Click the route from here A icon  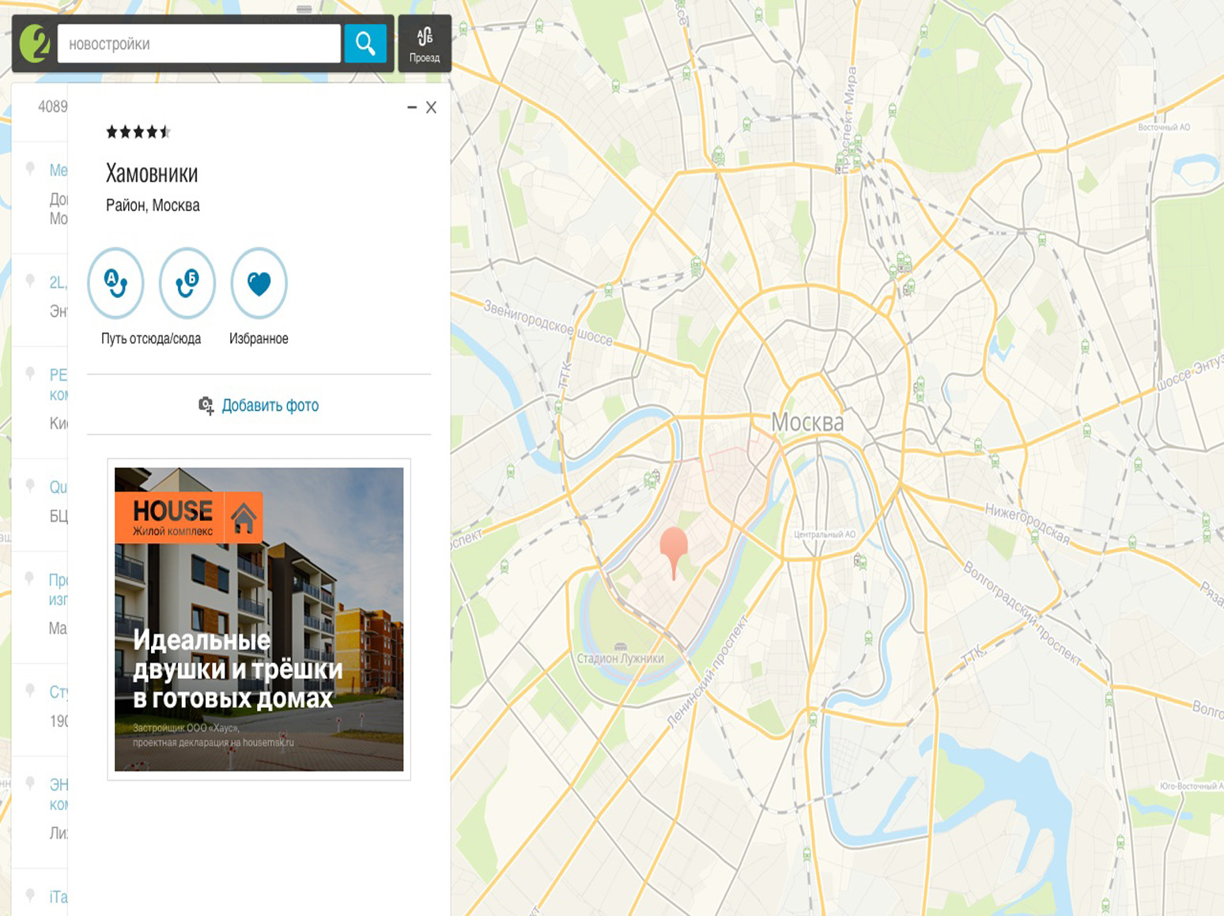pyautogui.click(x=115, y=283)
